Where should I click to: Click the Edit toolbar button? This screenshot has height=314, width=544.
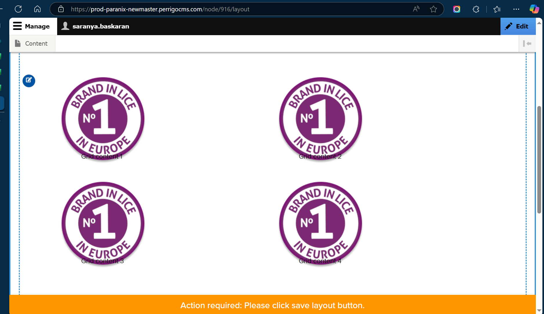[x=518, y=26]
